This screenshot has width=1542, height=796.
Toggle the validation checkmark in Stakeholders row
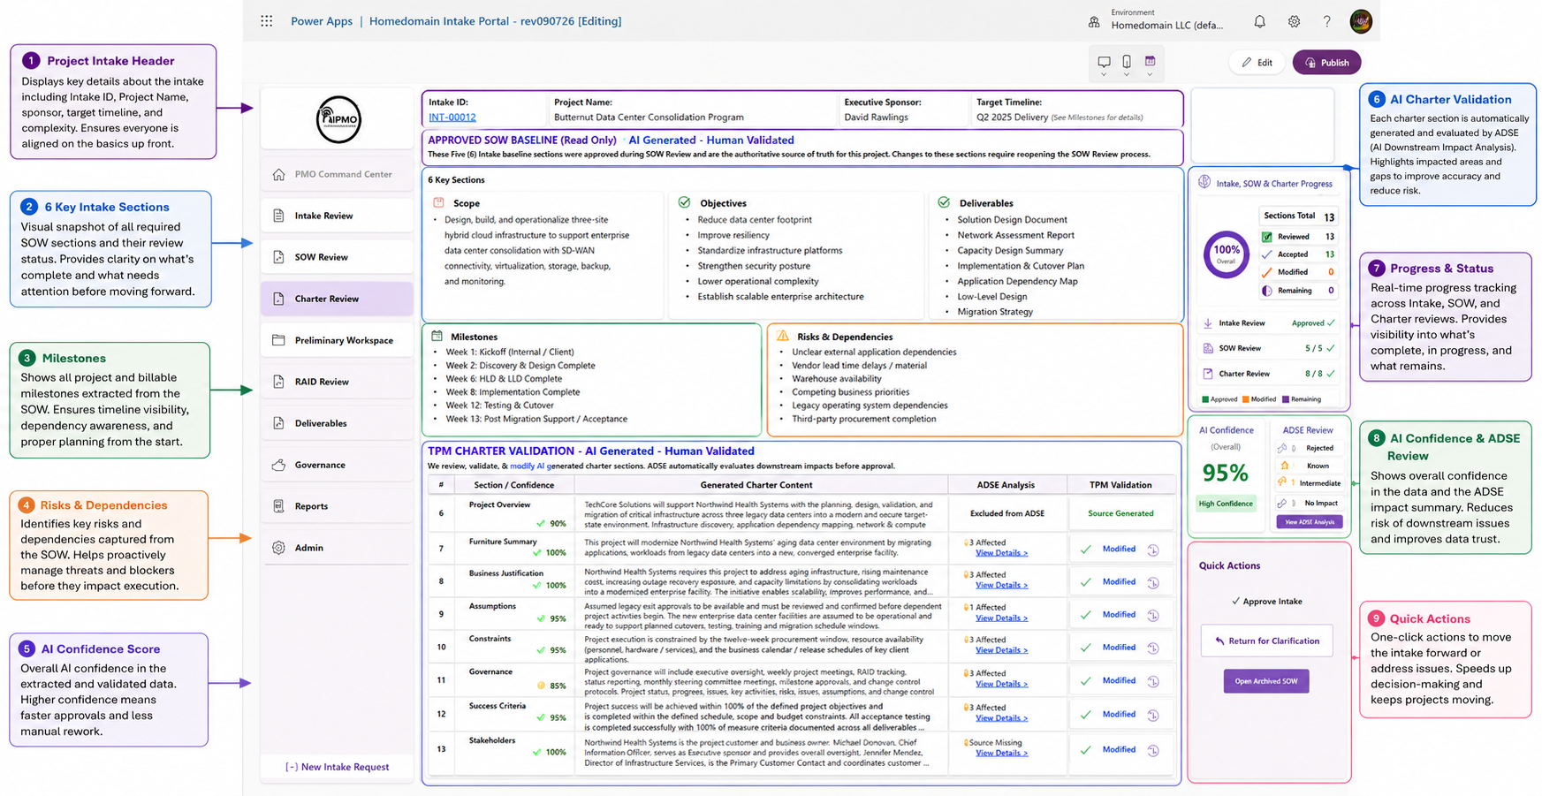[x=1086, y=750]
